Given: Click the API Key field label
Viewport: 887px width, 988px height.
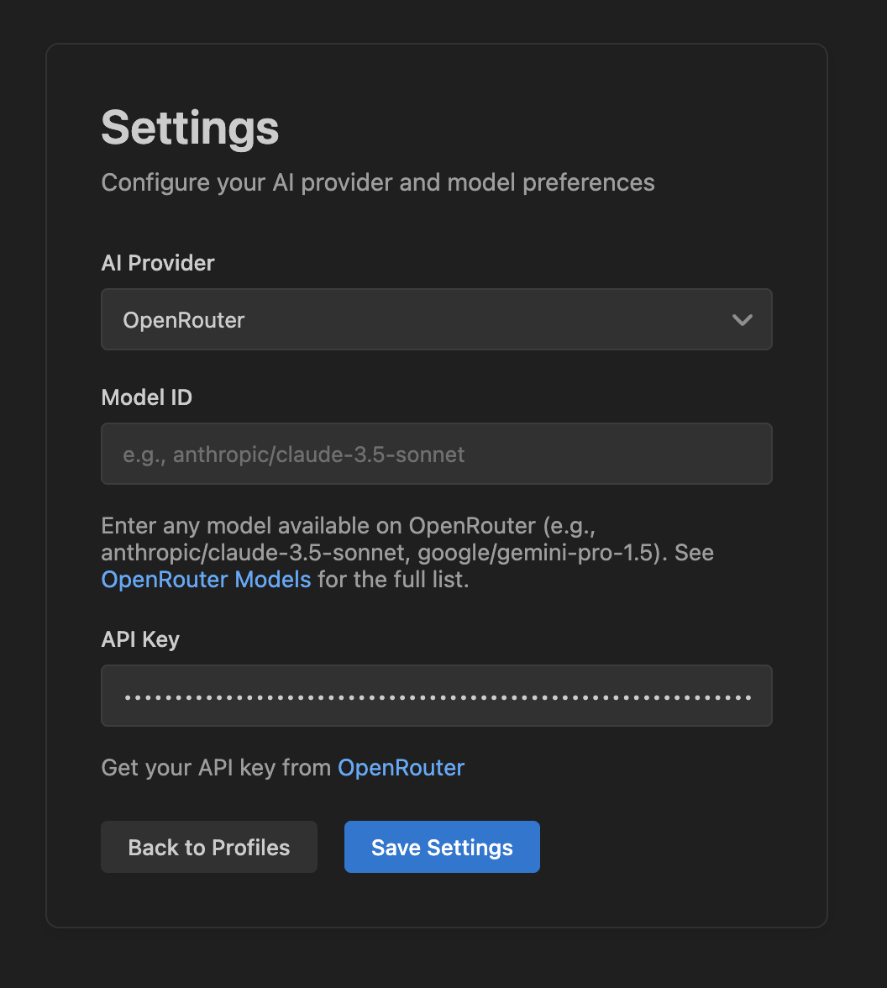Looking at the screenshot, I should coord(140,639).
